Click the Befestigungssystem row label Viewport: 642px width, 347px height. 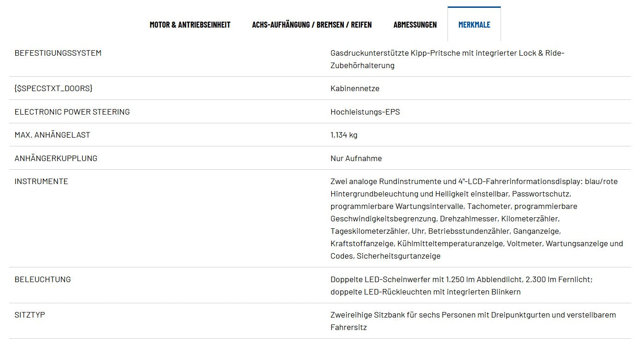58,53
